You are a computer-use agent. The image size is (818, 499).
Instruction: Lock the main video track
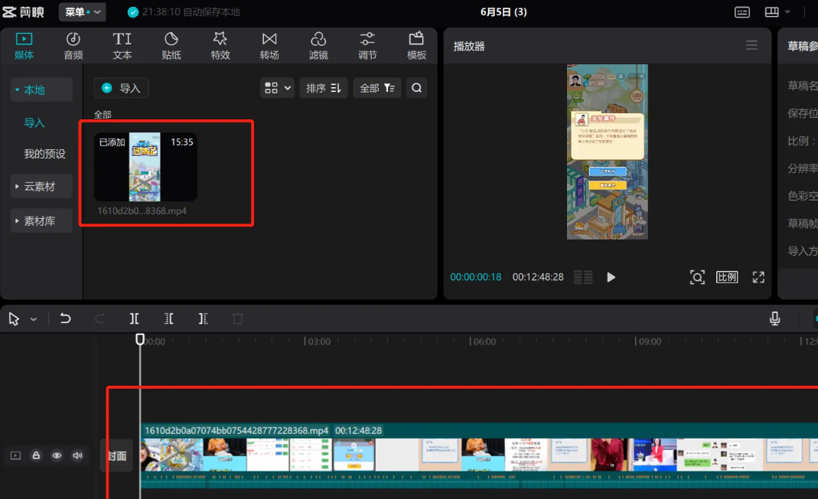pyautogui.click(x=36, y=455)
